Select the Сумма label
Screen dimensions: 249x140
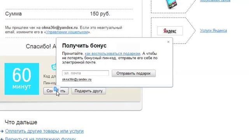coord(14,14)
